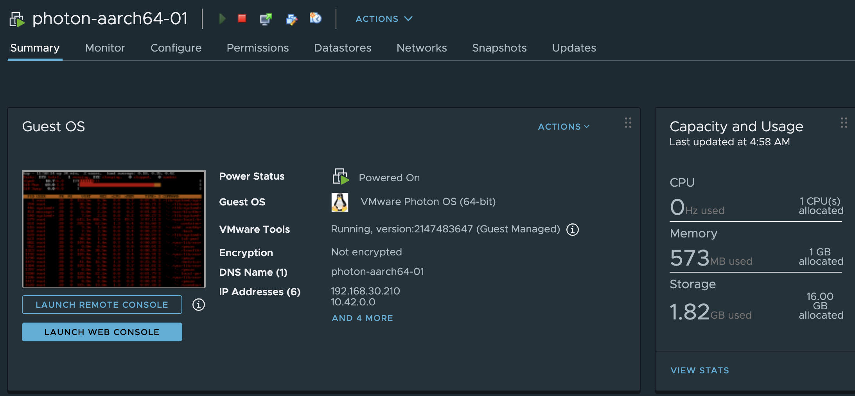This screenshot has width=855, height=396.
Task: Click the green Power On (play) icon
Action: [222, 18]
